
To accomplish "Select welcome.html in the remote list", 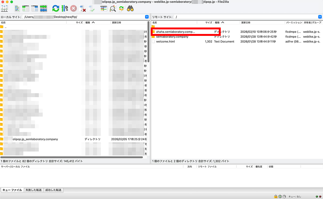I will [x=165, y=42].
